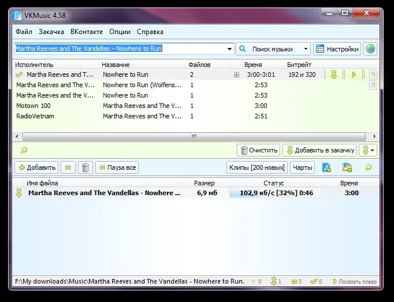394x302 pixels.
Task: Open the Справка menu
Action: click(x=150, y=32)
